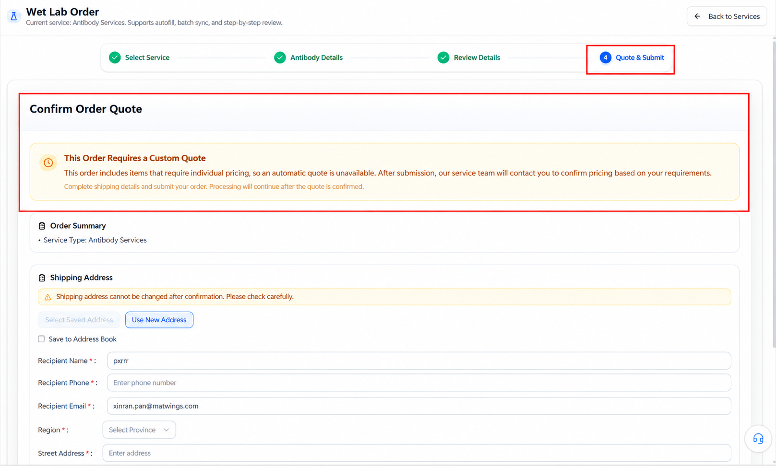Image resolution: width=776 pixels, height=466 pixels.
Task: Click the clock icon in Custom Quote notice
Action: 48,163
